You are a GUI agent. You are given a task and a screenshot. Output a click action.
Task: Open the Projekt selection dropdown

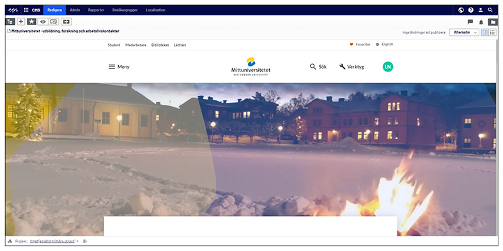tap(54, 241)
